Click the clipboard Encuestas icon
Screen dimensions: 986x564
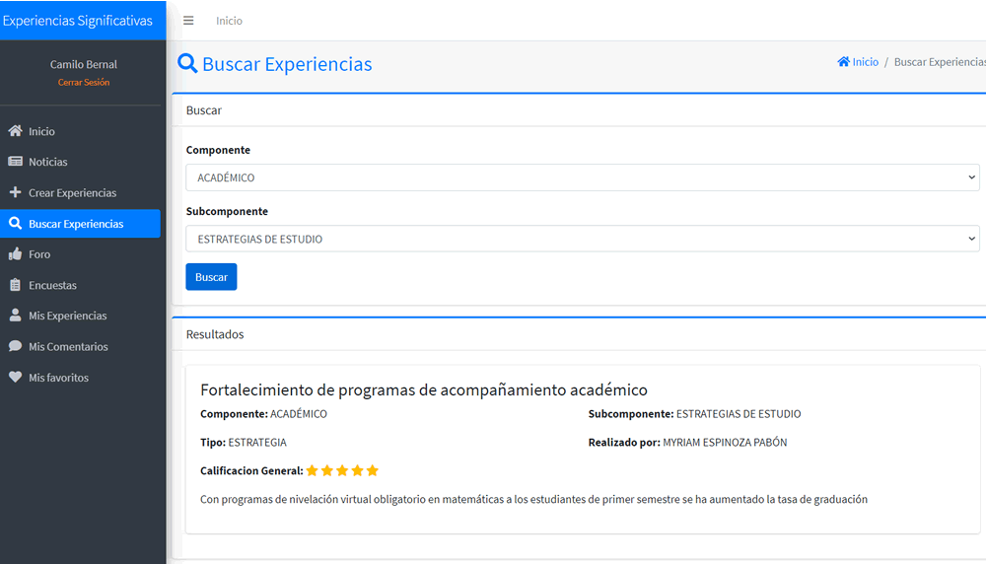15,285
